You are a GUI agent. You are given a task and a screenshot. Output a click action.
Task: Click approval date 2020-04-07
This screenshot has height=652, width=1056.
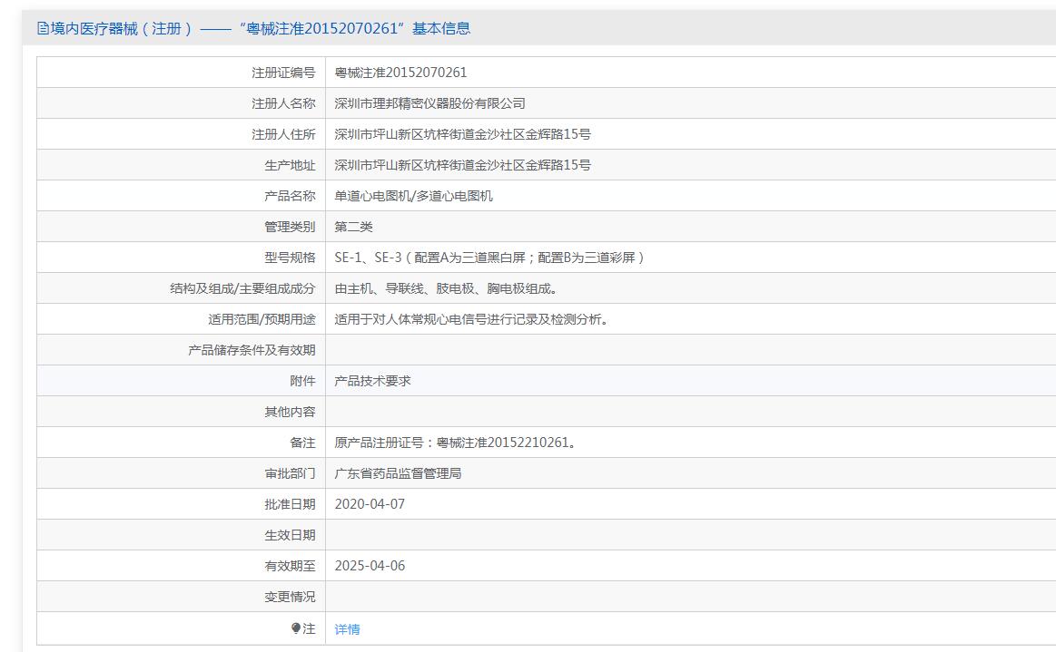coord(370,504)
